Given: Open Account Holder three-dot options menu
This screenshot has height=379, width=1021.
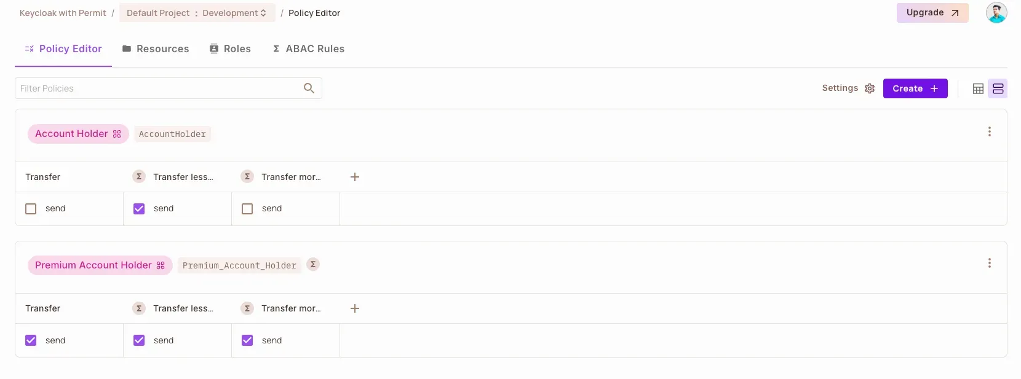Looking at the screenshot, I should (x=989, y=131).
